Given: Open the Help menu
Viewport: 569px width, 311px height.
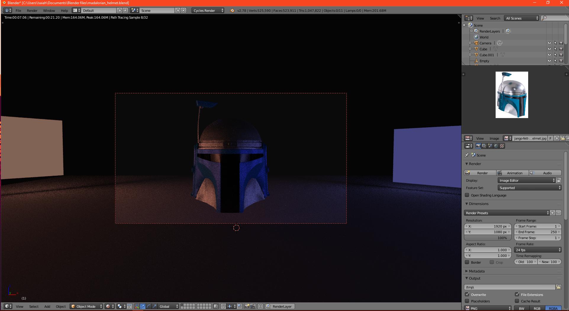Looking at the screenshot, I should click(64, 10).
